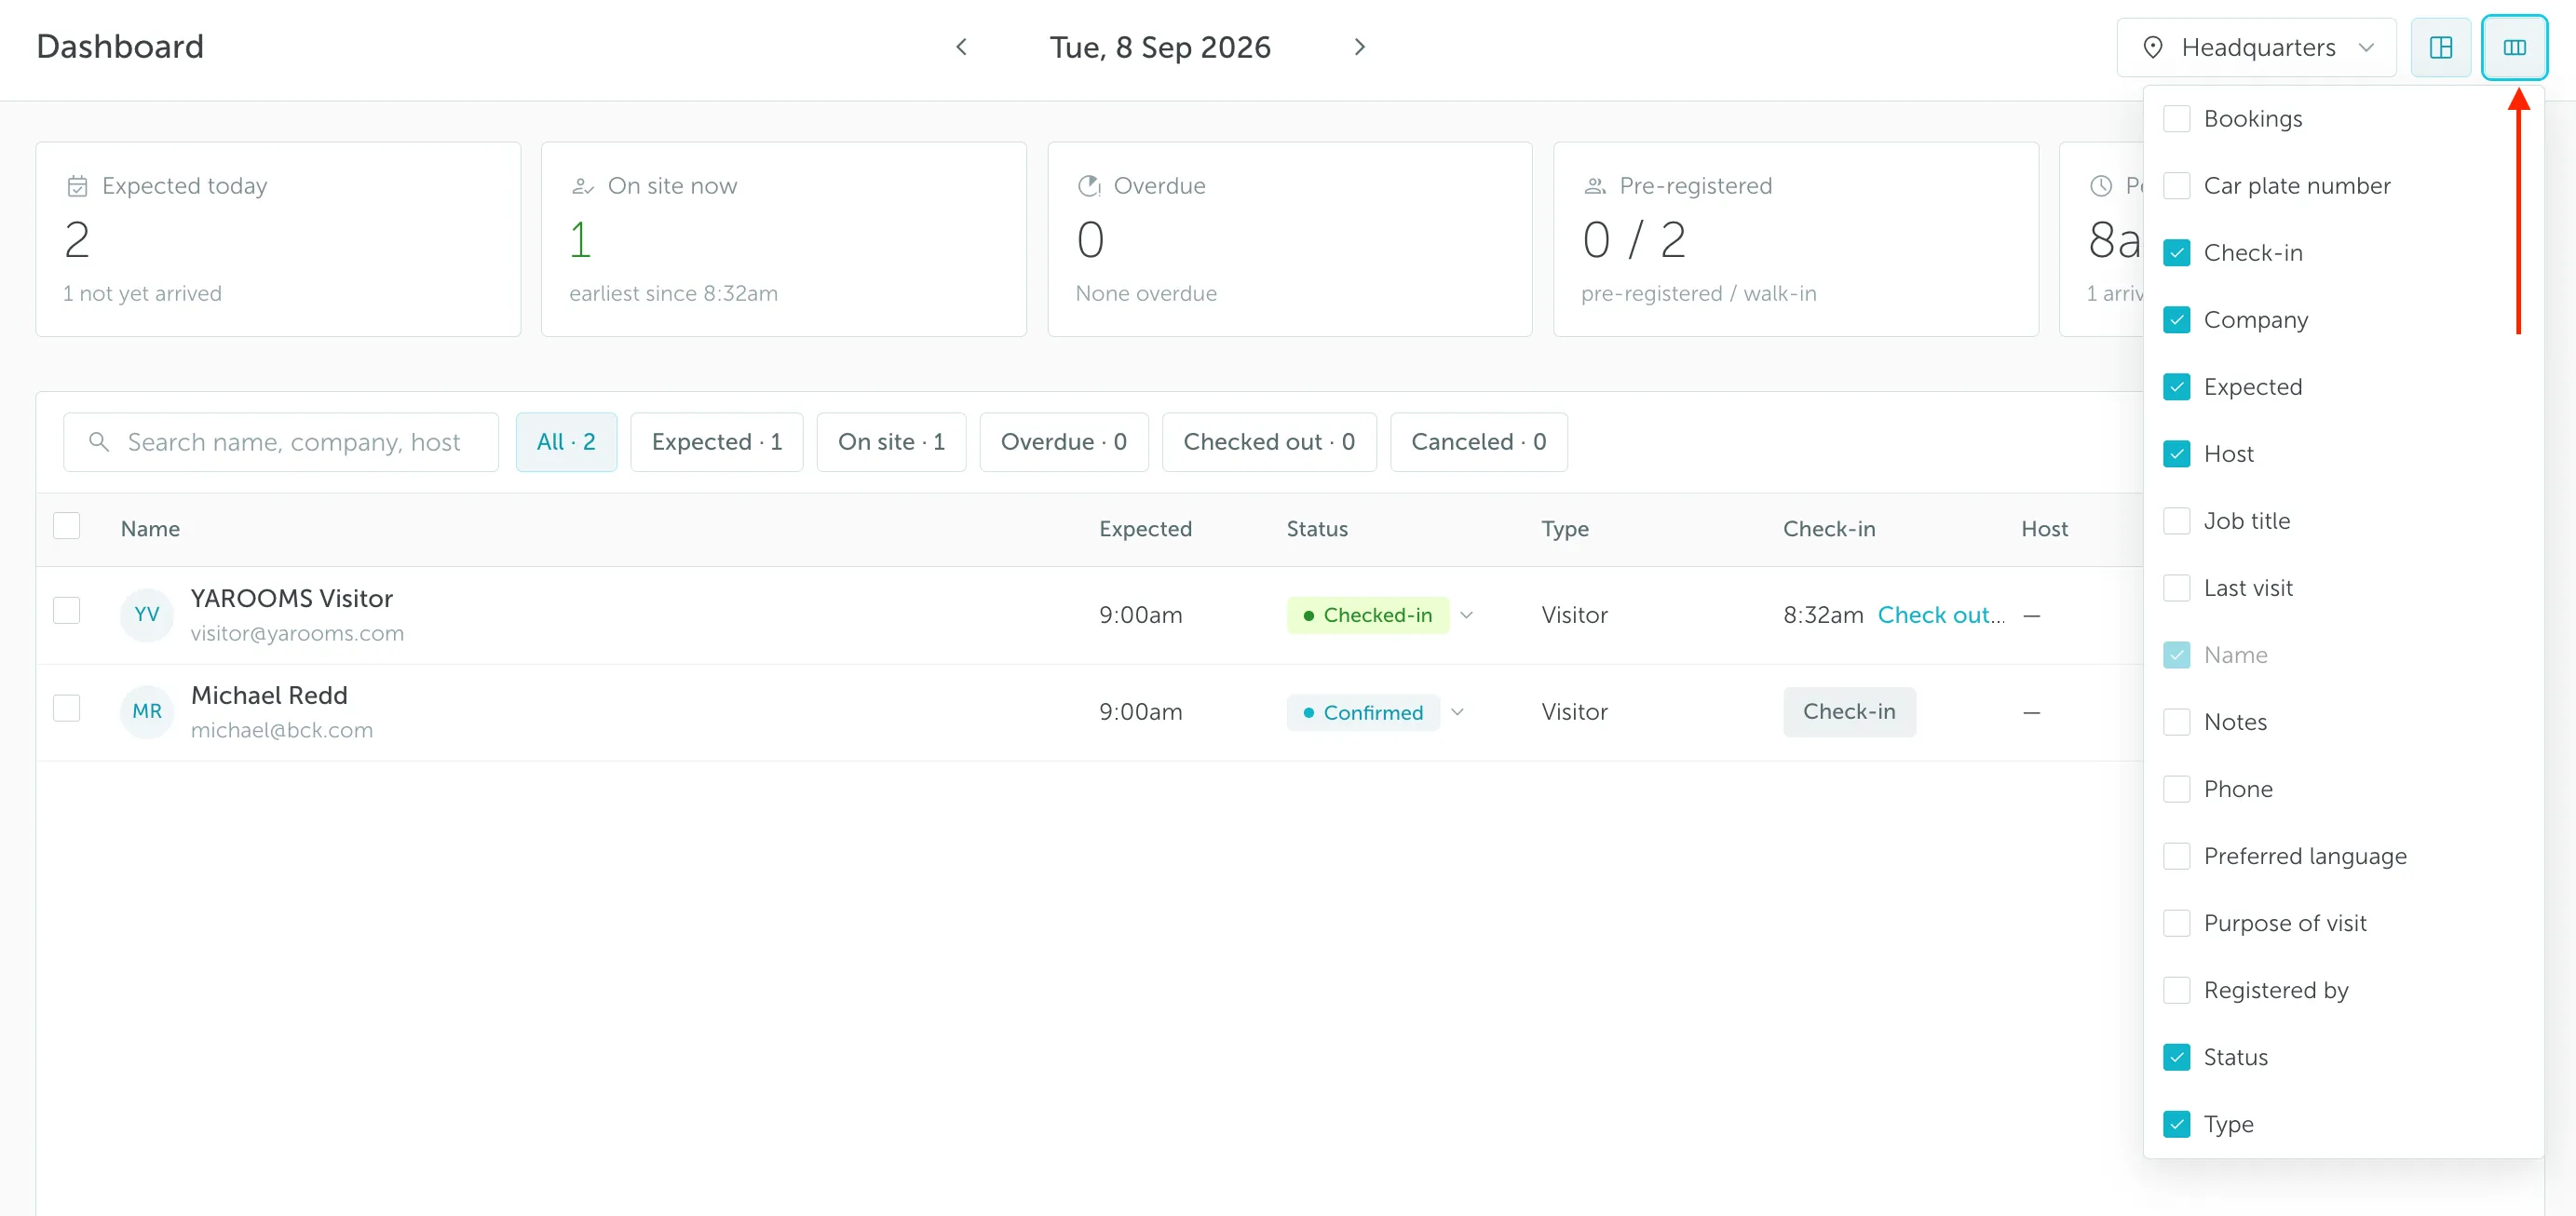2576x1216 pixels.
Task: Uncheck the Check-in column checkbox
Action: (2176, 253)
